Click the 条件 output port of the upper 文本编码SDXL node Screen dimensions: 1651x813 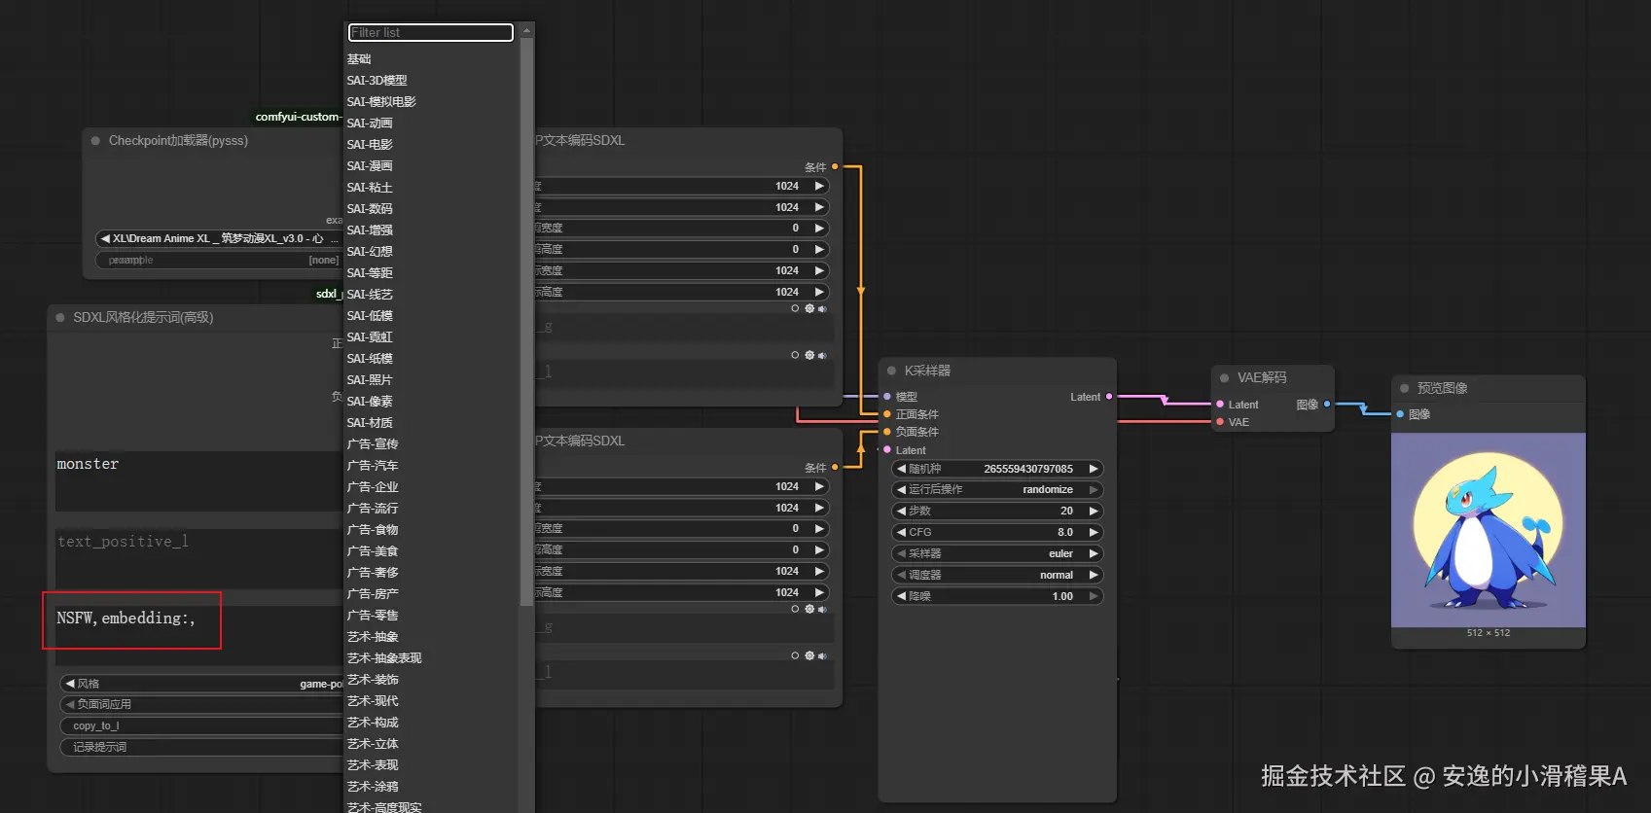point(835,166)
